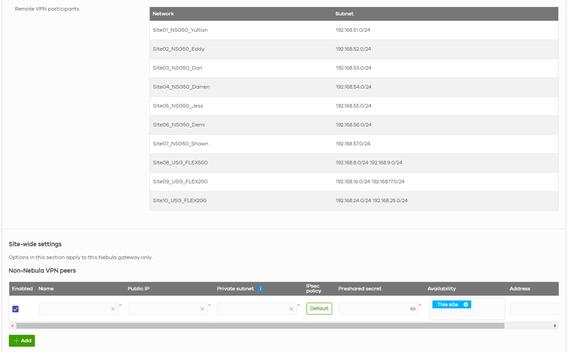Remove the This site tag
The height and width of the screenshot is (352, 568).
coord(466,304)
